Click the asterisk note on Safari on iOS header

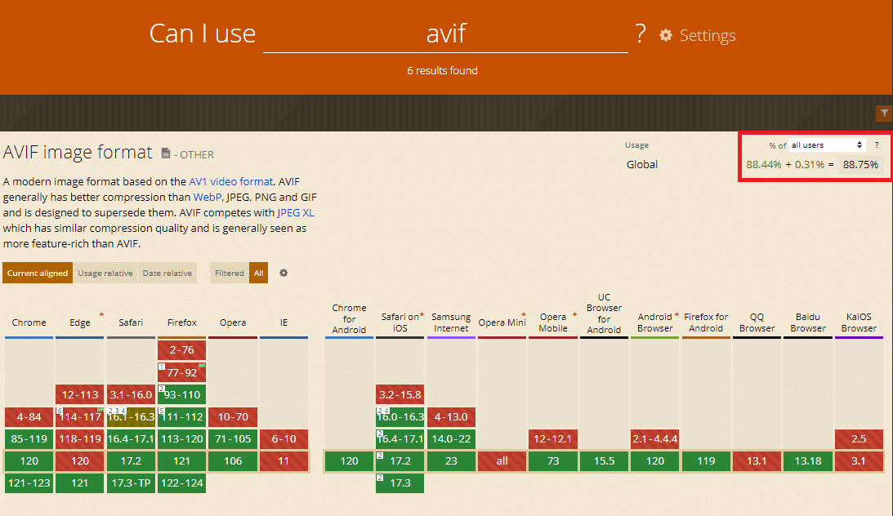(x=422, y=314)
